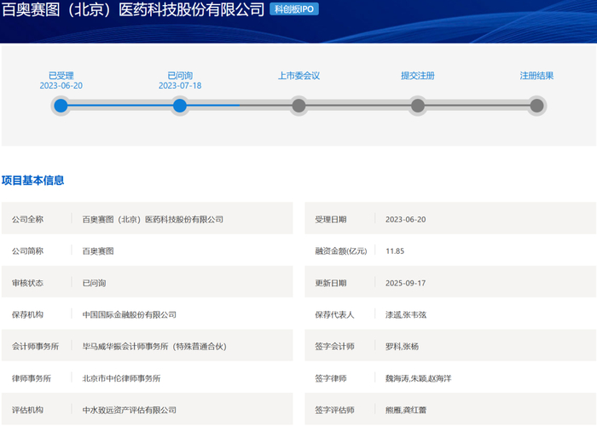Click accounting firm 毕马威华振会计师事务所
597x426 pixels.
pos(154,346)
